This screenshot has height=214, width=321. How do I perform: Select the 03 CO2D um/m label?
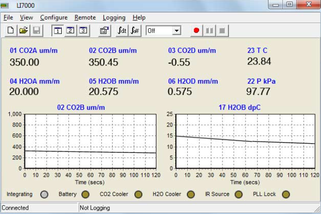click(x=192, y=50)
